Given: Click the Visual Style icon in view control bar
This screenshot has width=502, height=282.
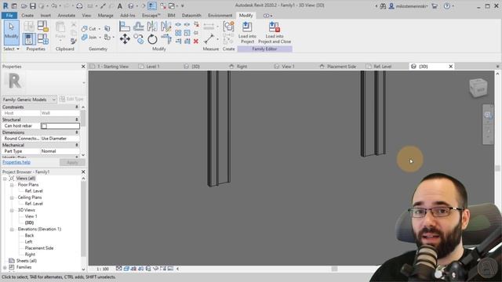Looking at the screenshot, I should (126, 269).
